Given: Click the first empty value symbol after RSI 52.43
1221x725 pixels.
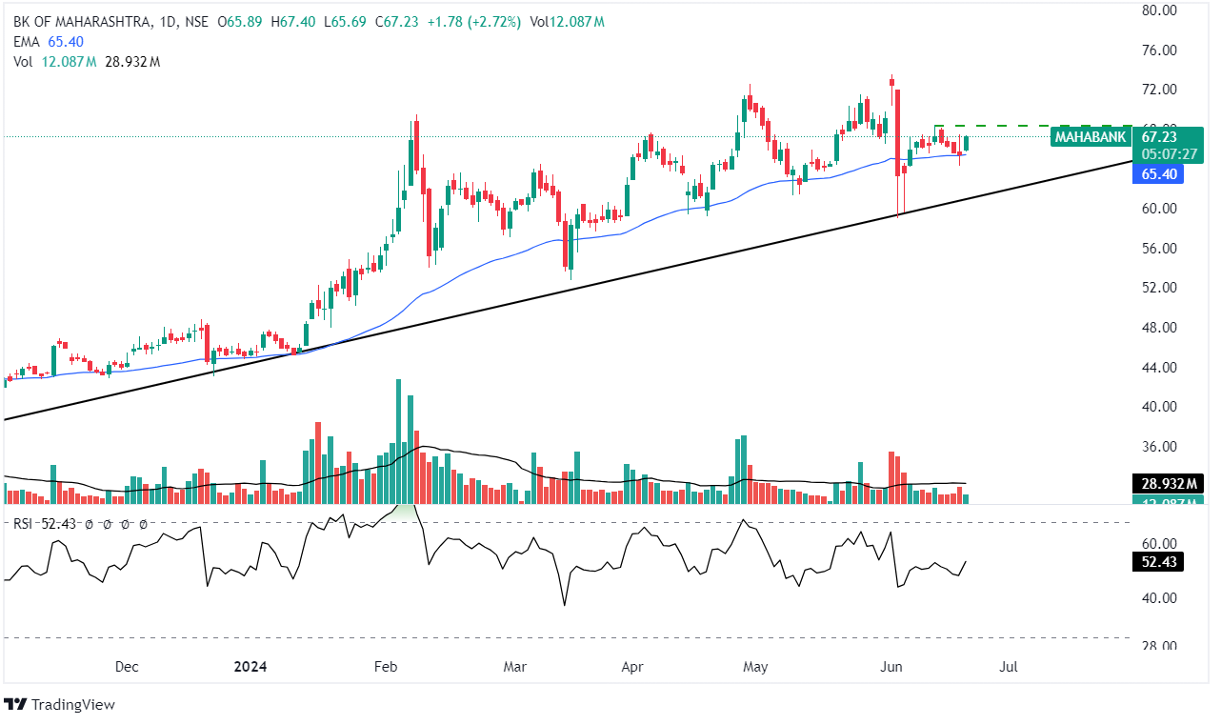Looking at the screenshot, I should 89,524.
